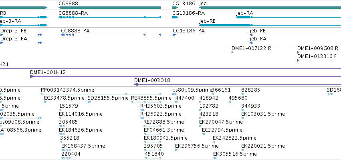
Task: Click the CG13186 gene arrow glyph
Action: pos(175,8)
